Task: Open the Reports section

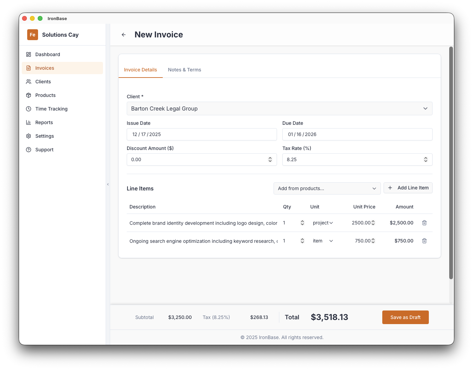Action: pyautogui.click(x=44, y=122)
